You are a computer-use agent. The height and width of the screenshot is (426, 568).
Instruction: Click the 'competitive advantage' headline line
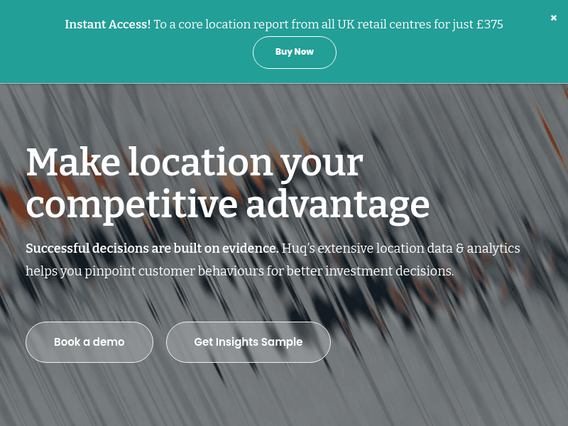coord(227,204)
